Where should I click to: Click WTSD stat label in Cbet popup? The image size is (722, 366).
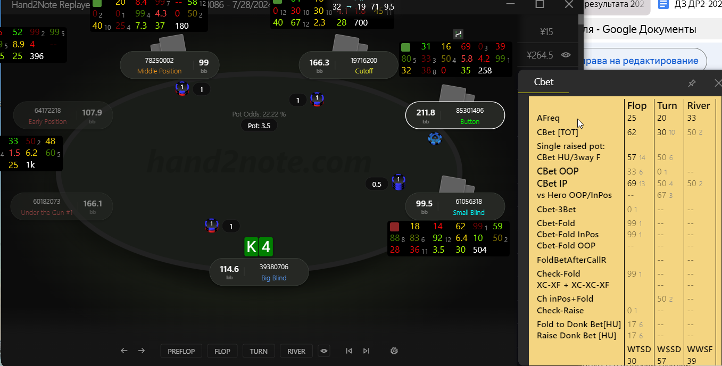(x=638, y=349)
